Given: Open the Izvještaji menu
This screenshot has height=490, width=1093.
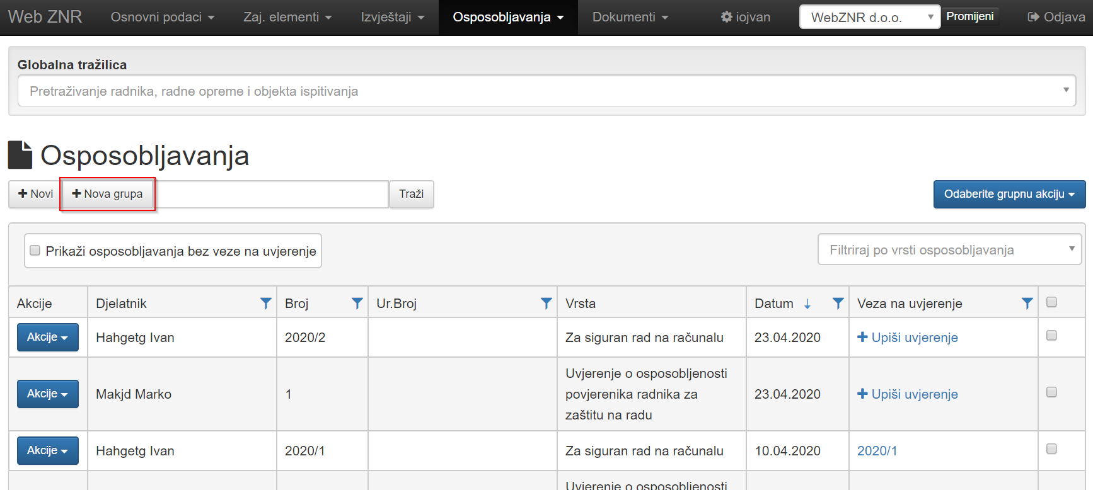Looking at the screenshot, I should [x=392, y=17].
